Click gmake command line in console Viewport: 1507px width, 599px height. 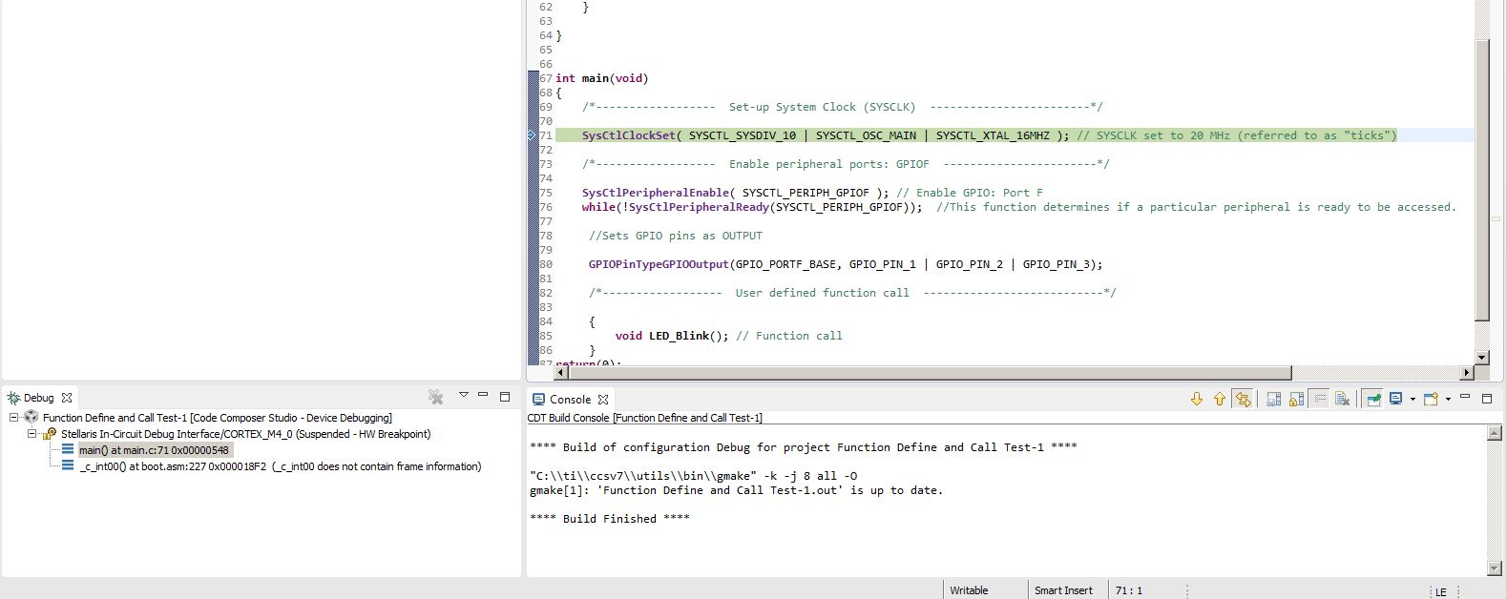[693, 476]
